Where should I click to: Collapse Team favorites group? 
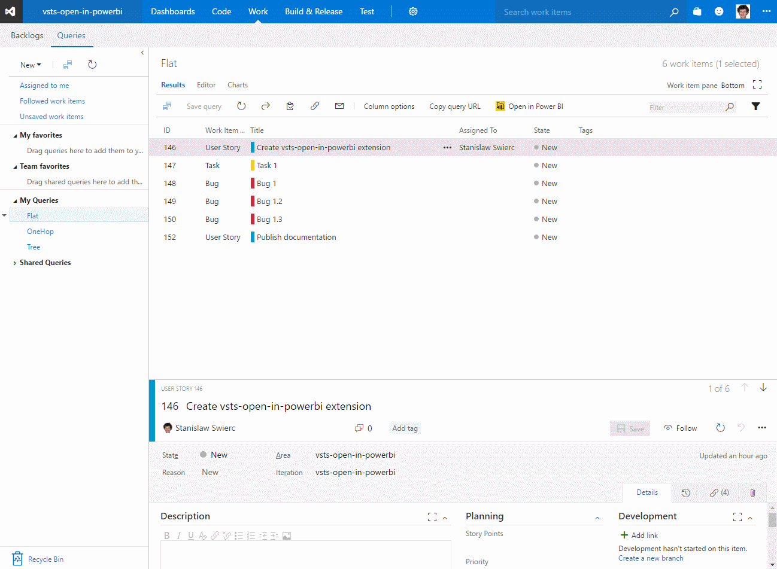(15, 167)
